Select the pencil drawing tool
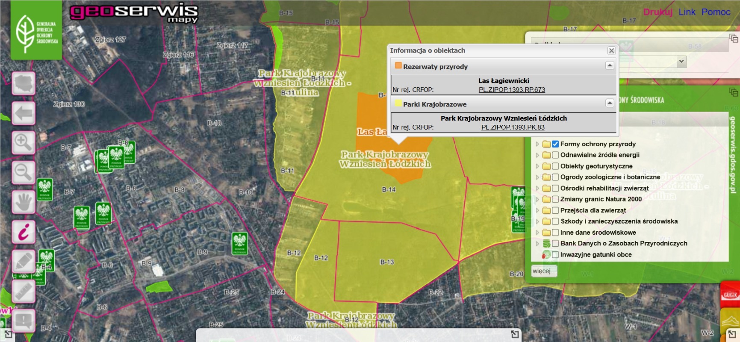The image size is (740, 342). [24, 261]
